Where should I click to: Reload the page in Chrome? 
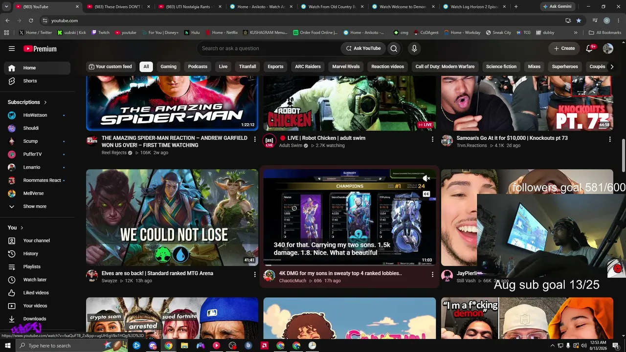point(31,21)
